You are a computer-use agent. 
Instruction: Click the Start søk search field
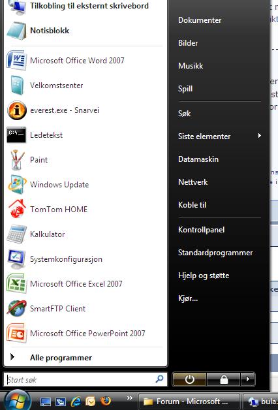[x=85, y=379]
